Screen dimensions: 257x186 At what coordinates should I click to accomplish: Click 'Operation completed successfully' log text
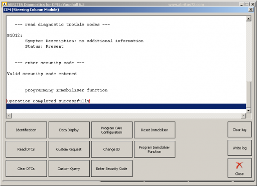click(x=48, y=101)
